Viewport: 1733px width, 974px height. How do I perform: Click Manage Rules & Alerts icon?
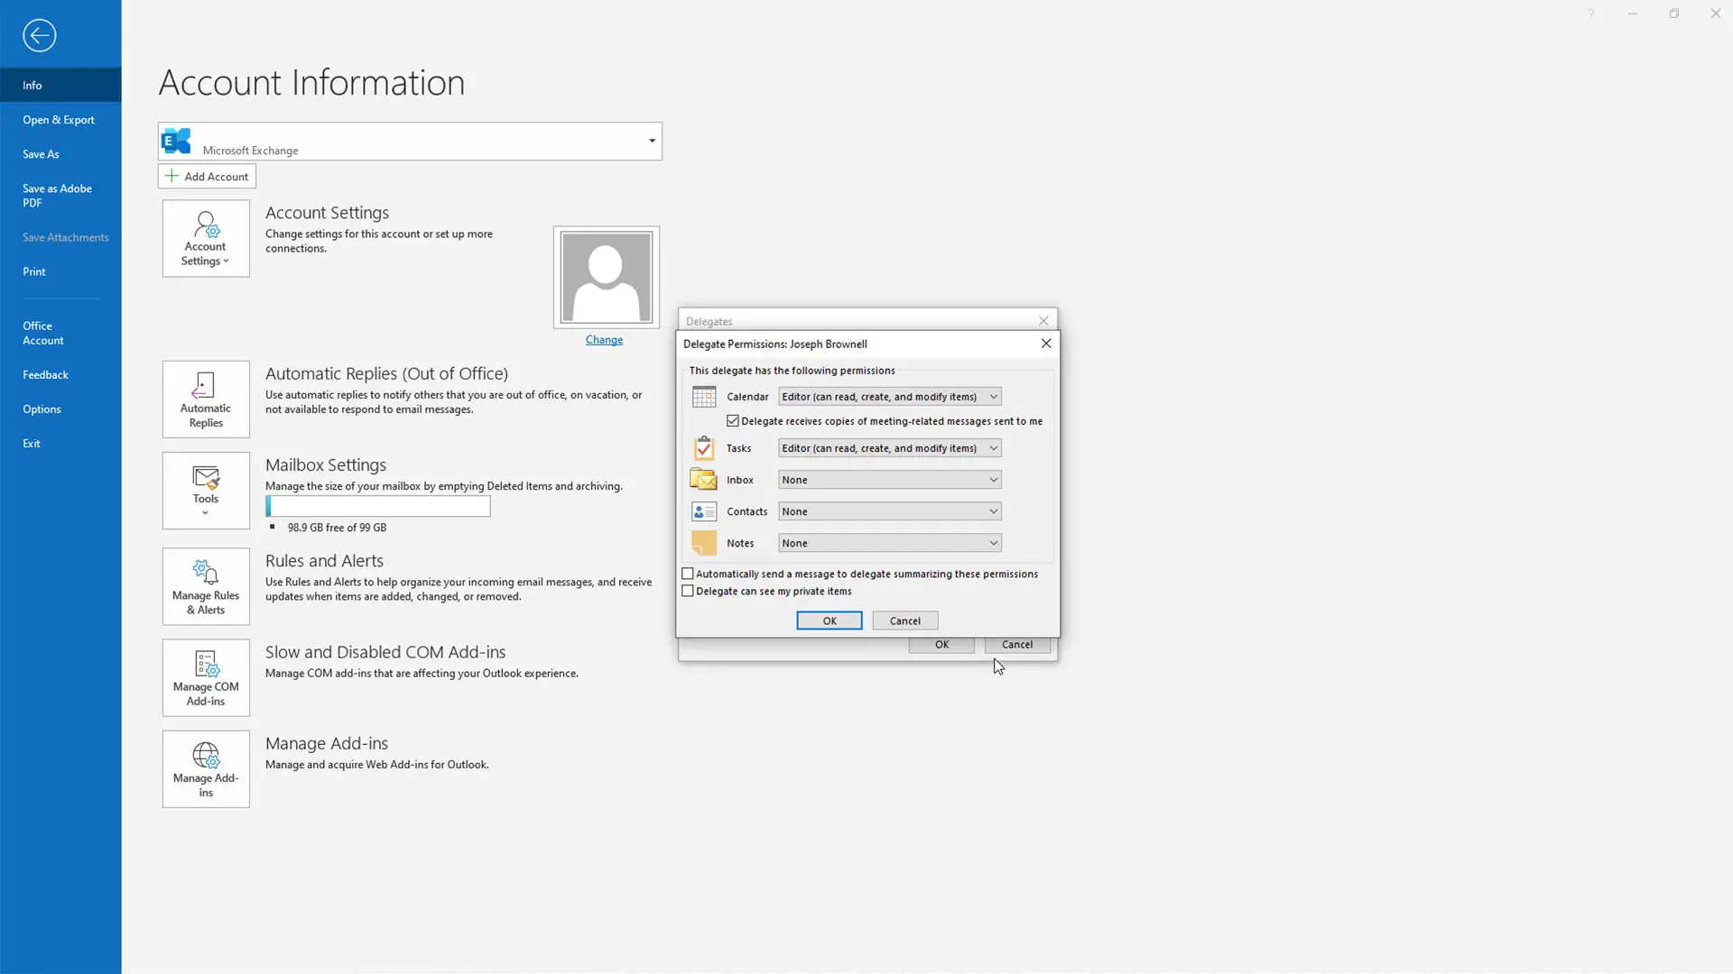(x=206, y=586)
